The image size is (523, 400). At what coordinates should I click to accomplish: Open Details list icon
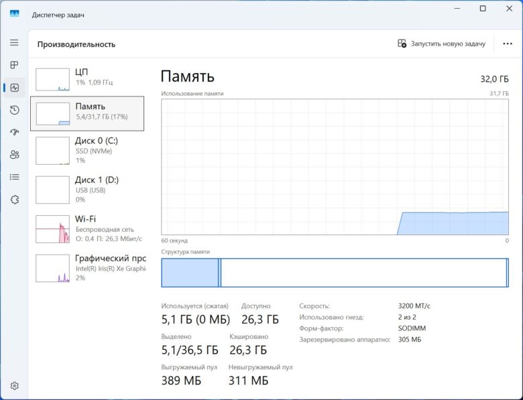click(14, 177)
